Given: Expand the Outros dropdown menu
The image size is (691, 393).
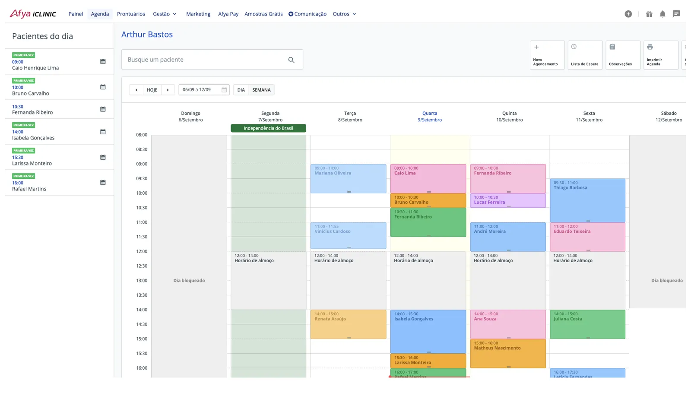Looking at the screenshot, I should point(344,14).
